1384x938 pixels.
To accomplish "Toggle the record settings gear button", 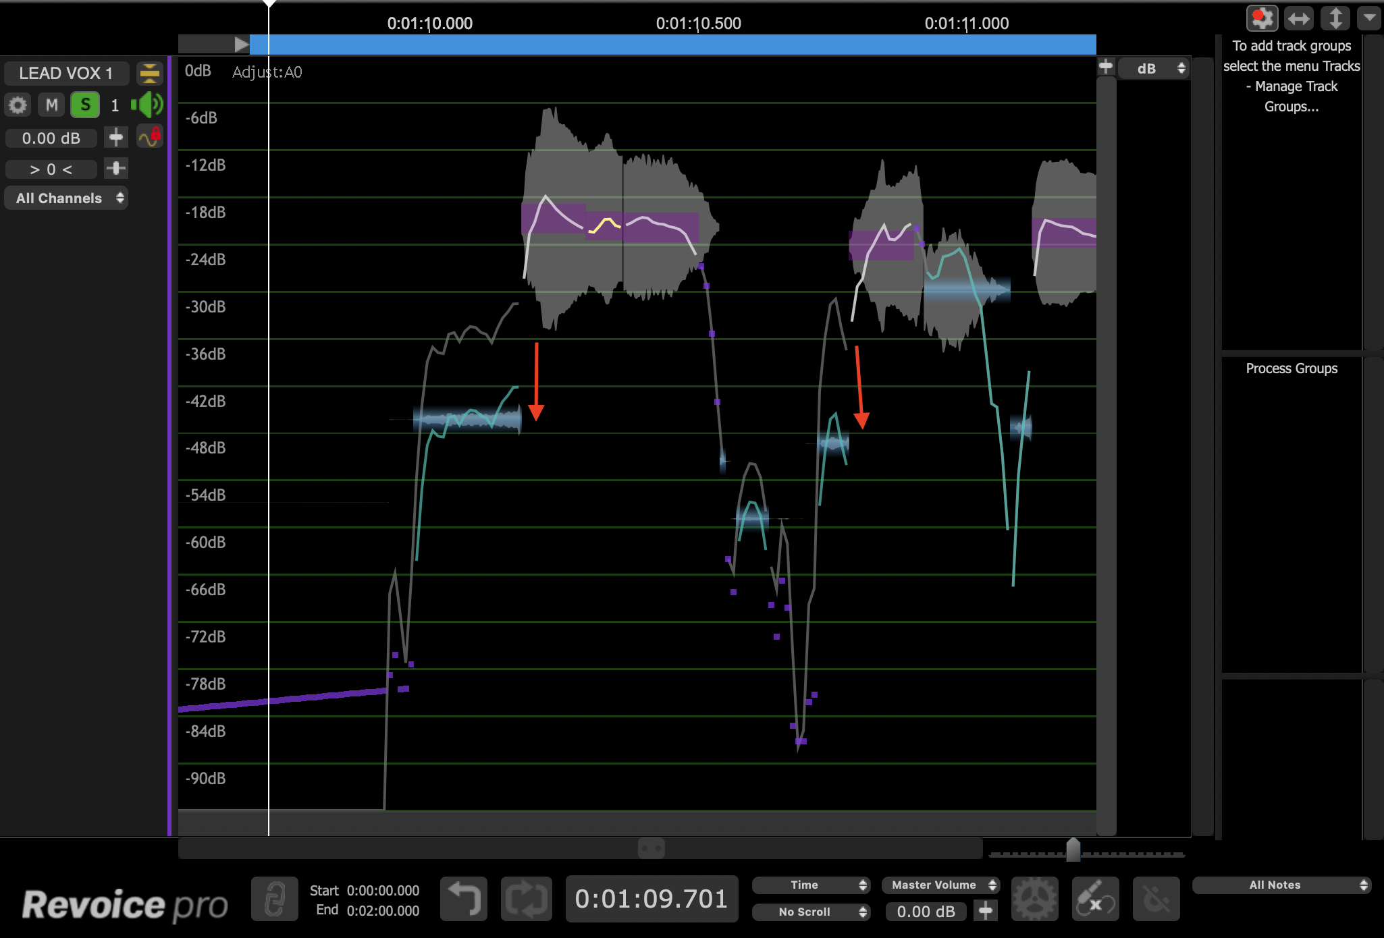I will tap(1261, 18).
